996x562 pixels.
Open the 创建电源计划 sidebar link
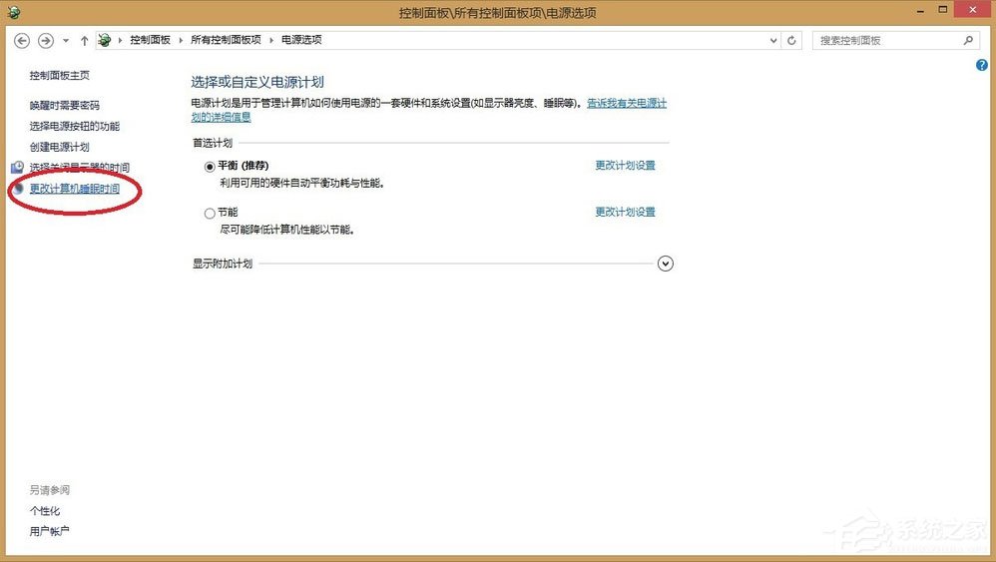[x=59, y=147]
